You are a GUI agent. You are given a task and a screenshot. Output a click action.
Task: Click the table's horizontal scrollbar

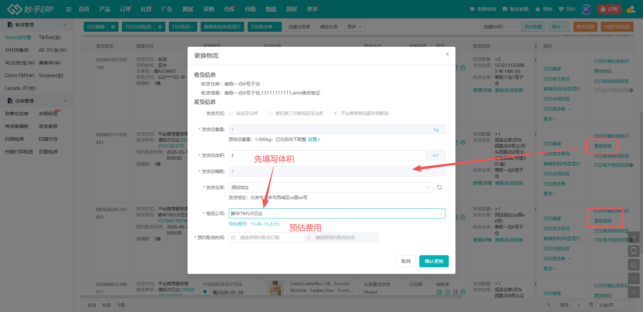[x=271, y=296]
